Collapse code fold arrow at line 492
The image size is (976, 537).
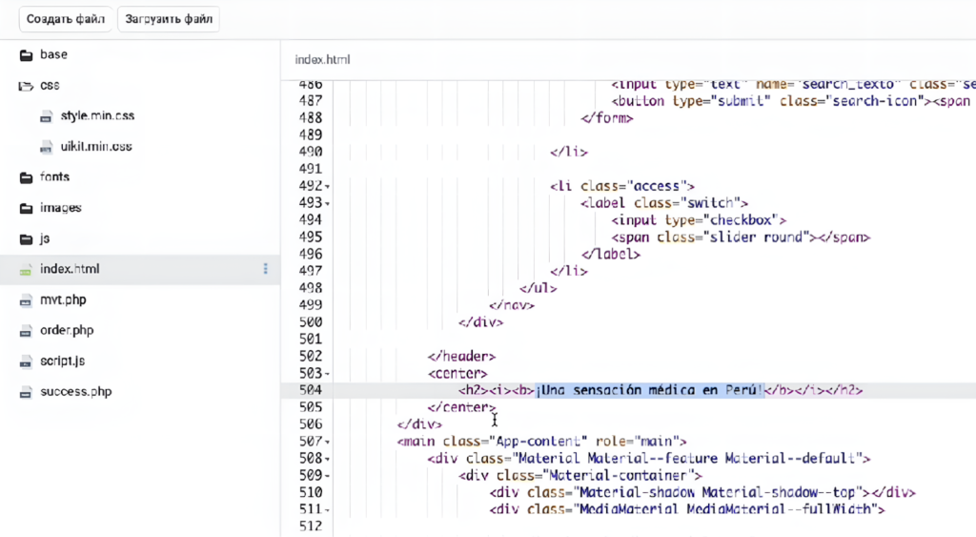click(x=328, y=187)
